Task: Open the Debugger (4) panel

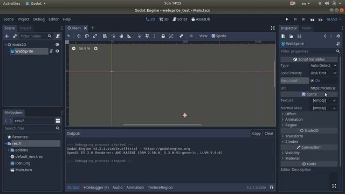Action: coord(96,188)
